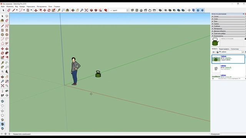246x138 pixels.
Task: Open the Камера menu
Action: (x=22, y=7)
